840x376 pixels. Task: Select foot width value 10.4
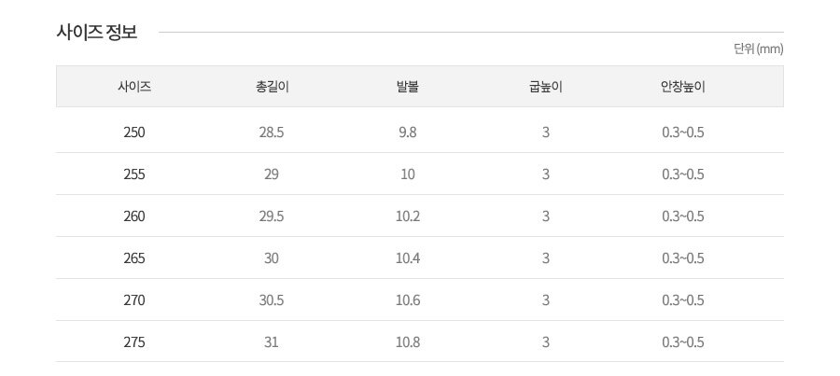[x=408, y=258]
